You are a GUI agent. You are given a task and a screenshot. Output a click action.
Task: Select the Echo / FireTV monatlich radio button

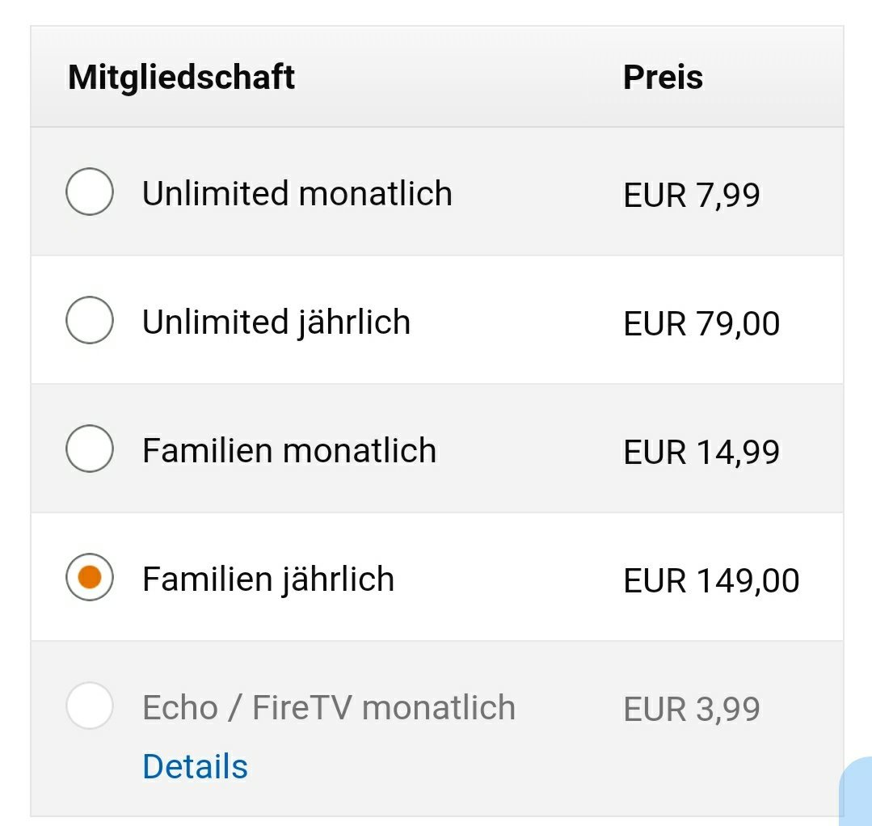coord(90,706)
